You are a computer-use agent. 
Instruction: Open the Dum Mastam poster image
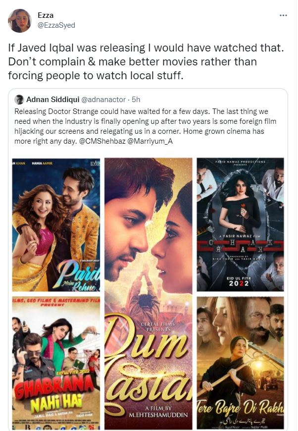point(149,294)
